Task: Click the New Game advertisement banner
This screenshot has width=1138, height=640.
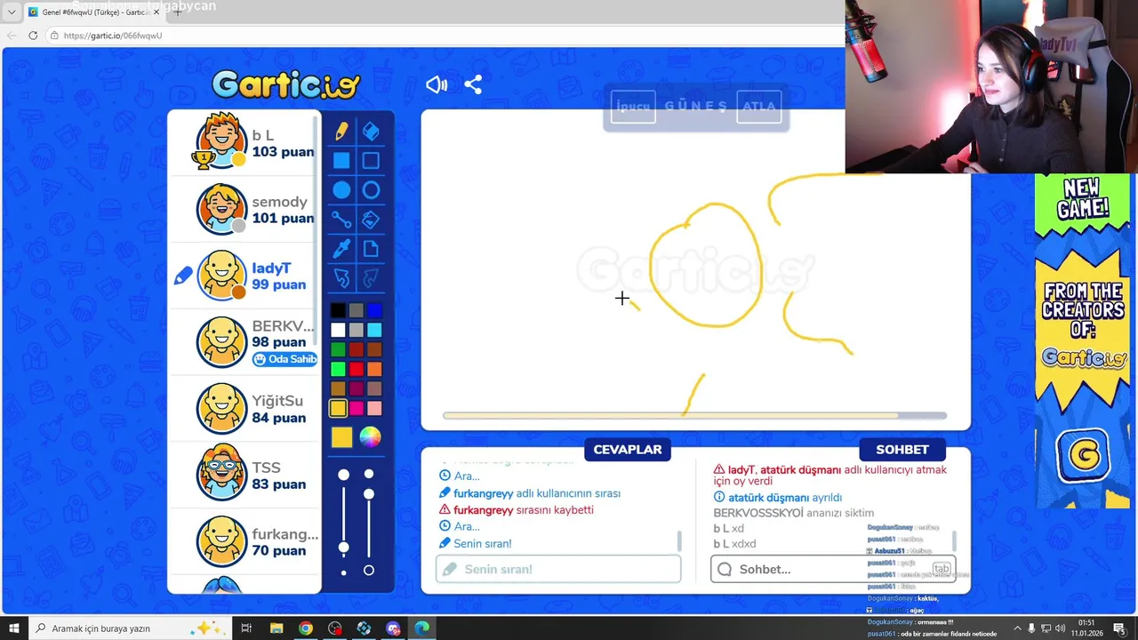Action: 1082,340
